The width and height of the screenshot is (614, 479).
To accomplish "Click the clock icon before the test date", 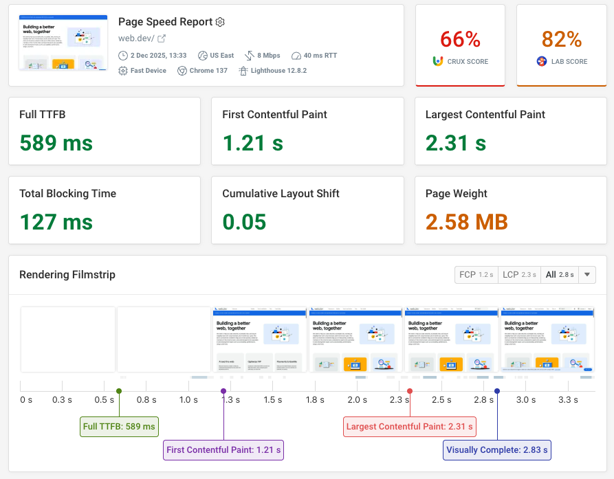I will click(122, 55).
